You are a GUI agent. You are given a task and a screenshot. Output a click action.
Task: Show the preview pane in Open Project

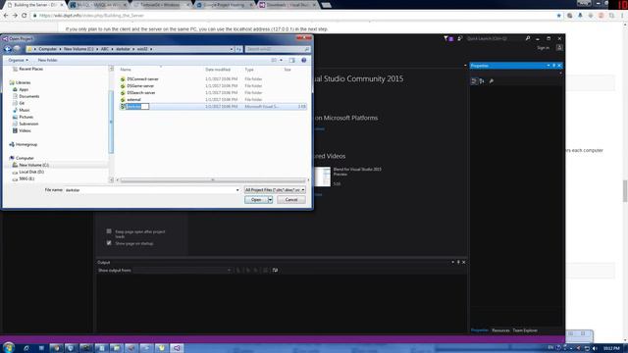point(292,60)
